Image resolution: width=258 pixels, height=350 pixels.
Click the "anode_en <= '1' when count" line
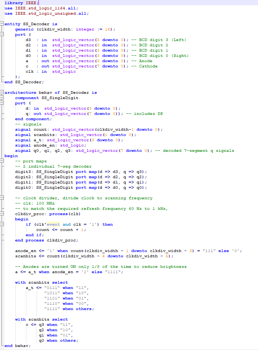pyautogui.click(x=129, y=251)
